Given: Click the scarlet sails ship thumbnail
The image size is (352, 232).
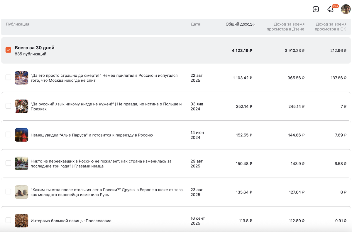Looking at the screenshot, I should coord(21,135).
